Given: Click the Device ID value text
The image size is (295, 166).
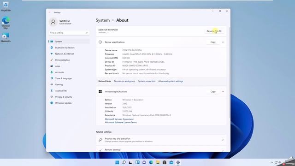Looking at the screenshot, I should click(x=143, y=62).
